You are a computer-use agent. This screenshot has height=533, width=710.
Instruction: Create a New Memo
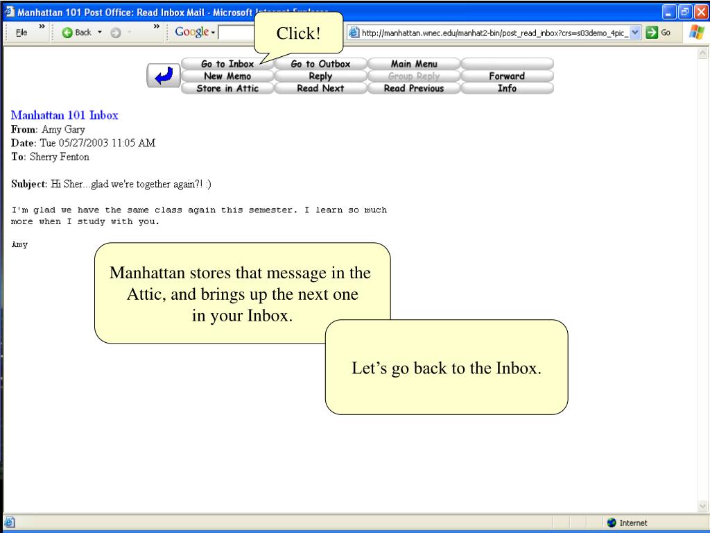tap(227, 76)
